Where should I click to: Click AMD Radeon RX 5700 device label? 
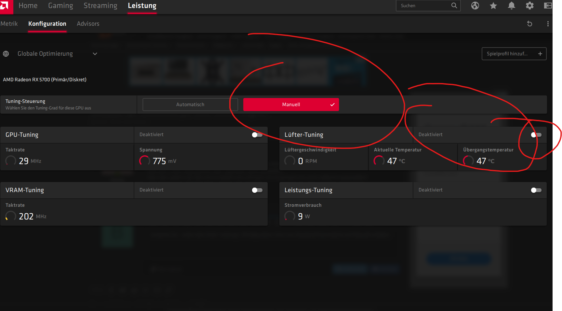[45, 79]
